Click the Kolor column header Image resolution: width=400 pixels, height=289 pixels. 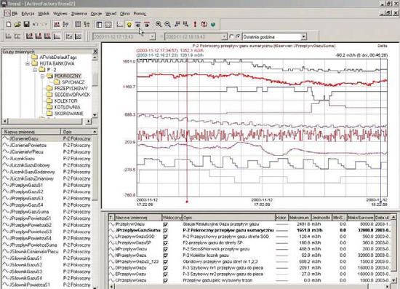(x=281, y=218)
